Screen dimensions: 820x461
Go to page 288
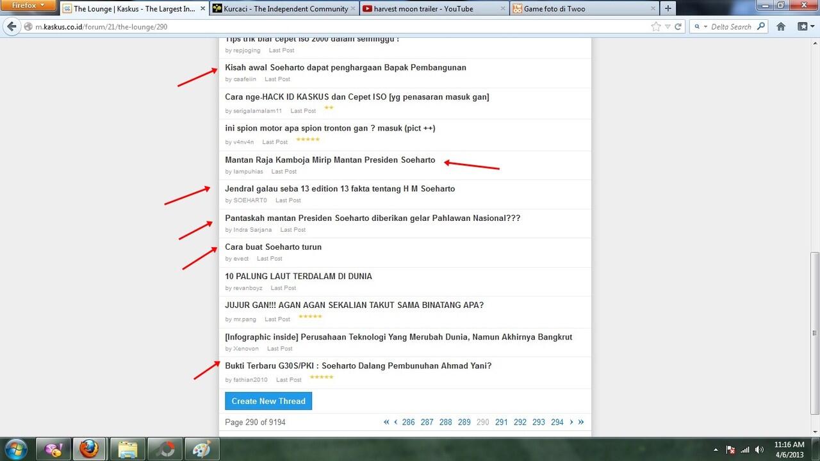point(445,422)
